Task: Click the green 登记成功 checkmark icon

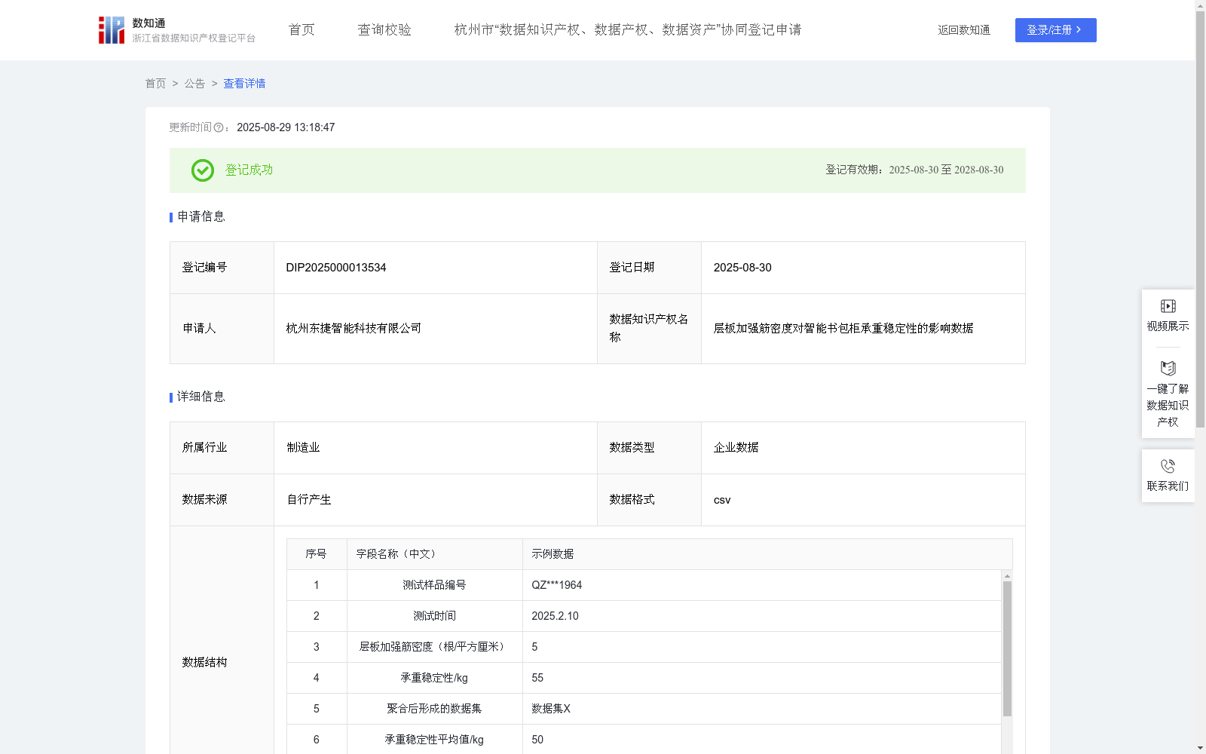Action: pyautogui.click(x=203, y=170)
